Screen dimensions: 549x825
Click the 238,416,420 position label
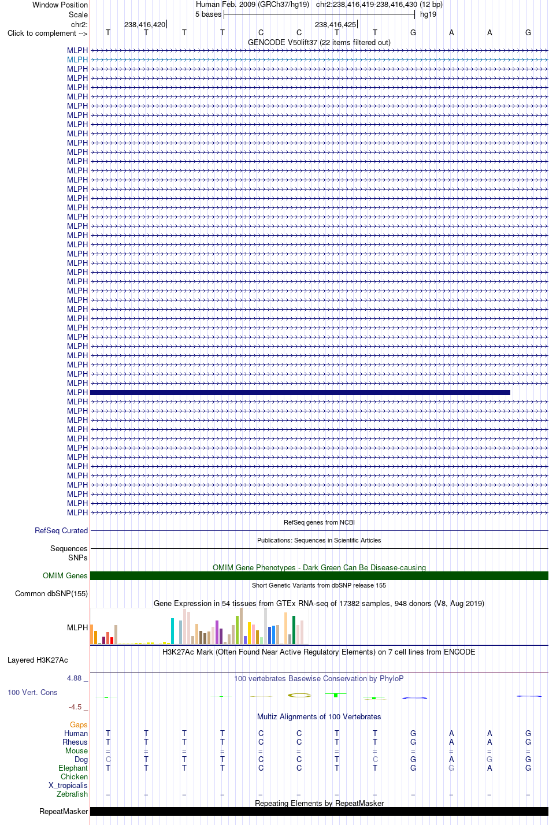pyautogui.click(x=144, y=24)
